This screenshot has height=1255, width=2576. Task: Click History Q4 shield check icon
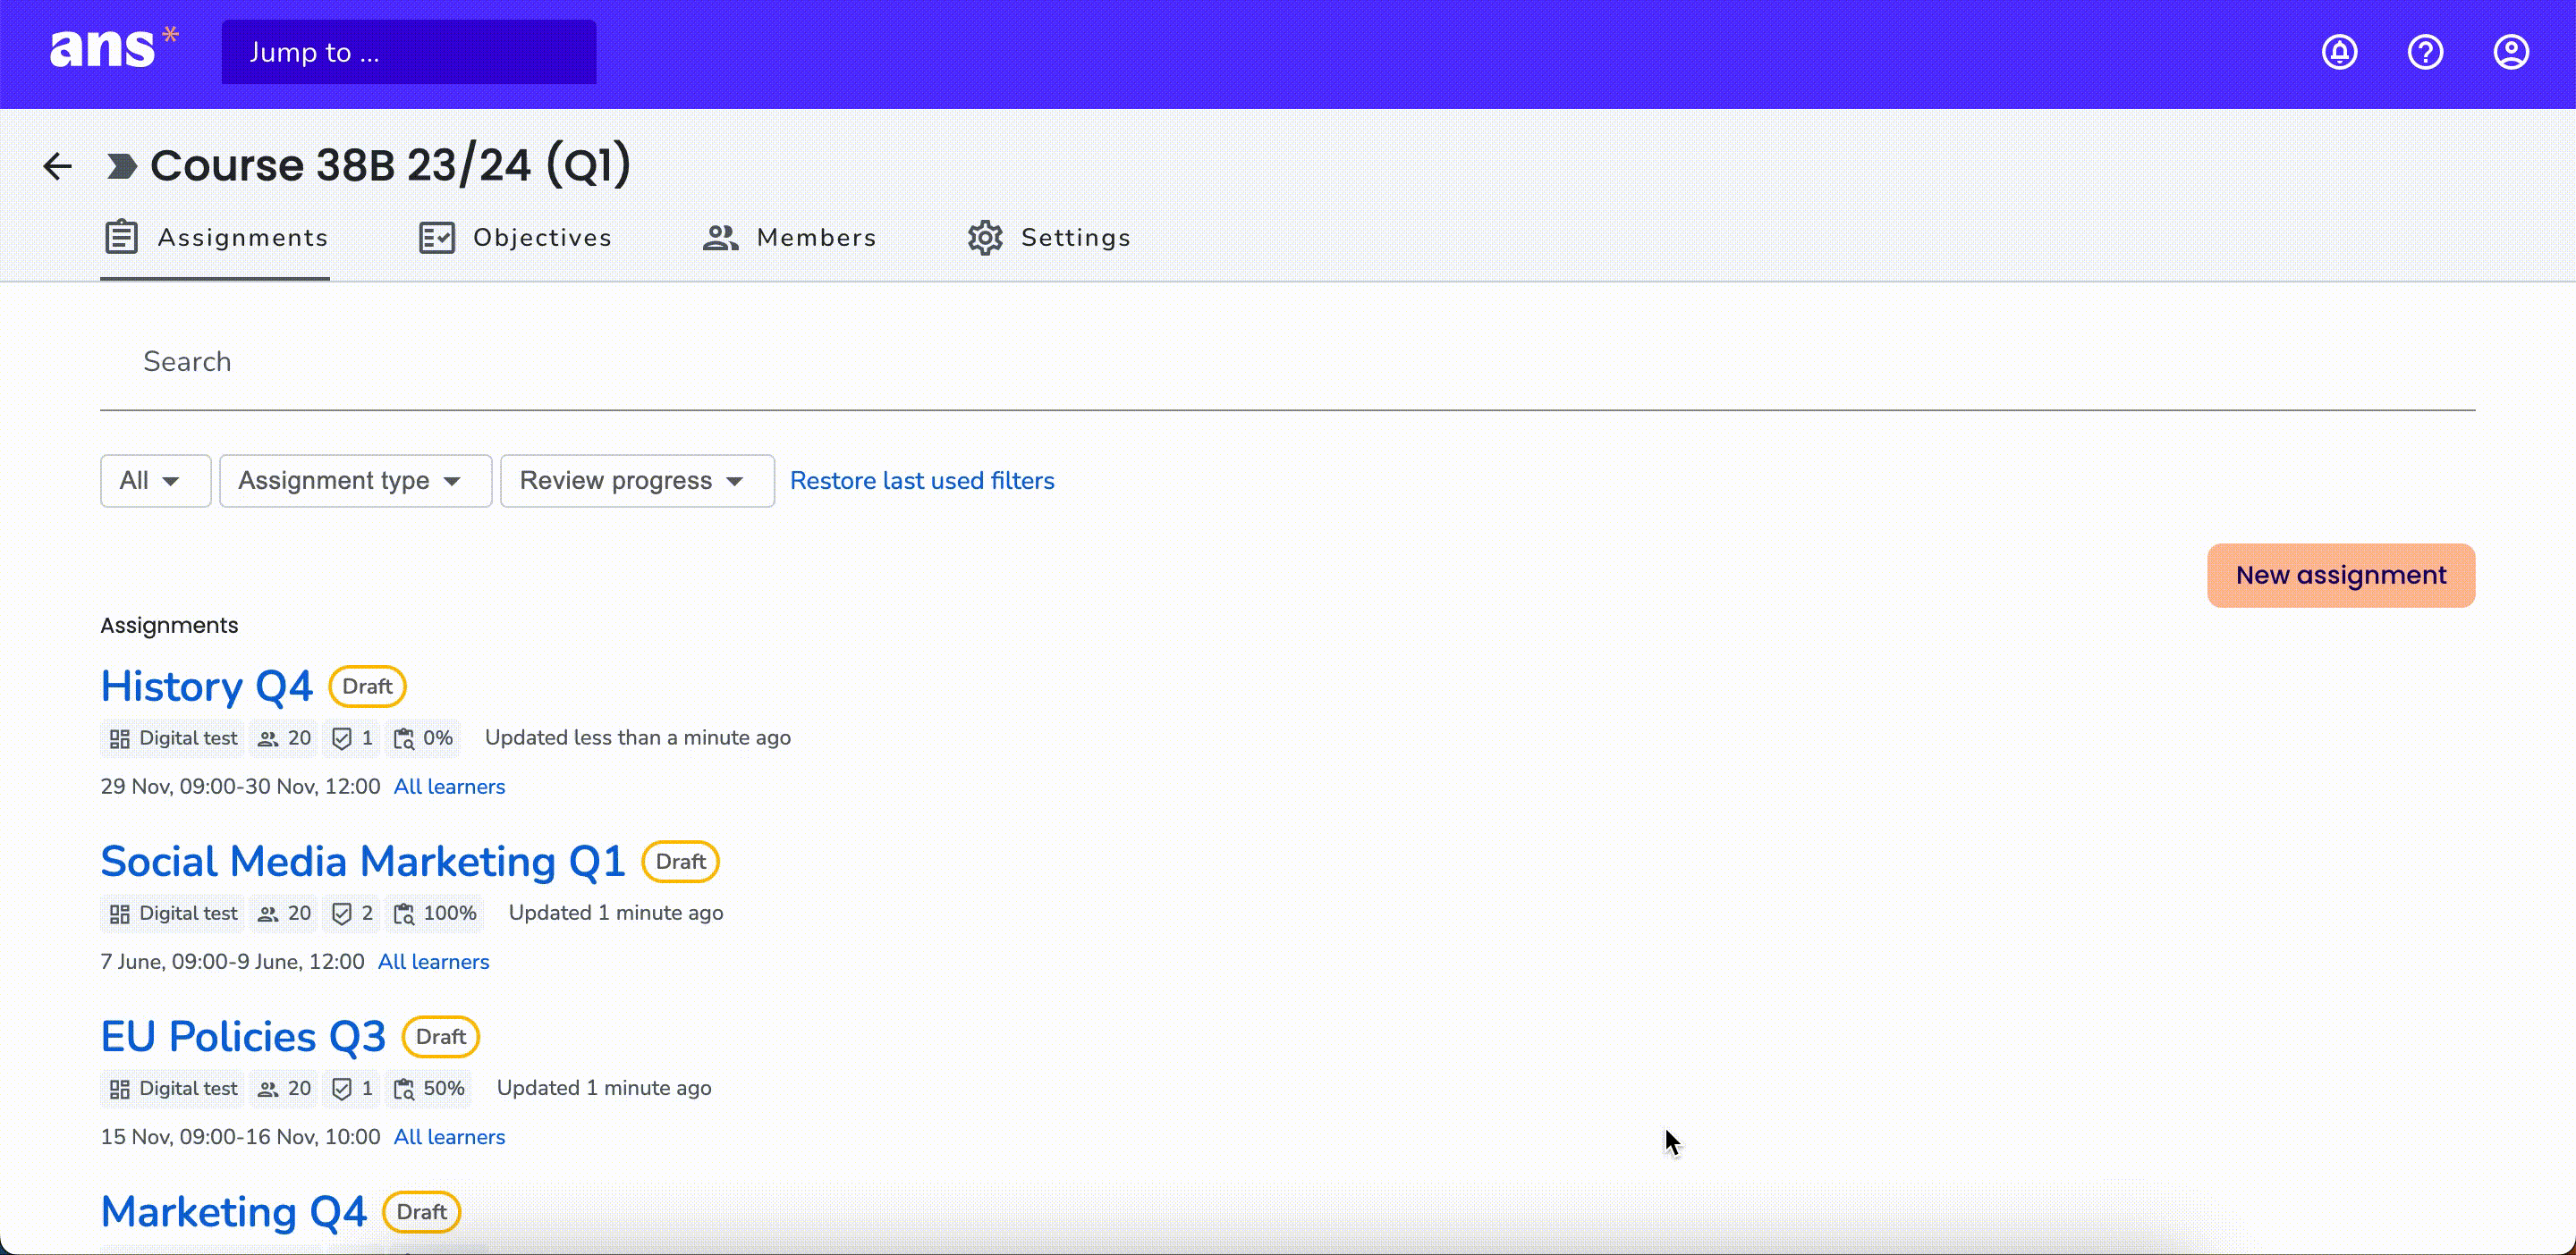(342, 738)
